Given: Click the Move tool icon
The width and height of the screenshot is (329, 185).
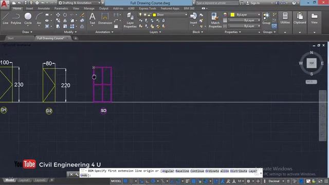Looking at the screenshot, I should tap(58, 15).
